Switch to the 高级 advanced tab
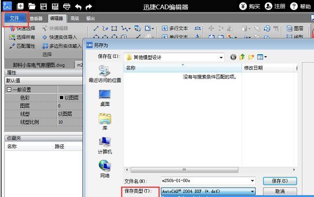 coord(75,19)
